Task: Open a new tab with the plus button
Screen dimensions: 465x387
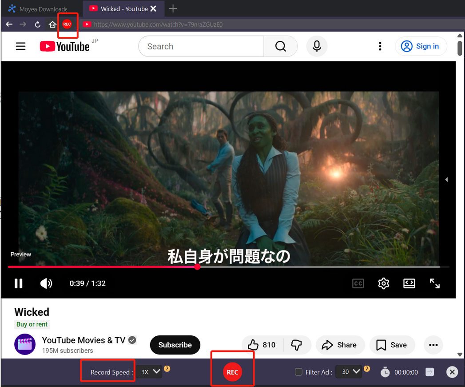Action: point(173,8)
